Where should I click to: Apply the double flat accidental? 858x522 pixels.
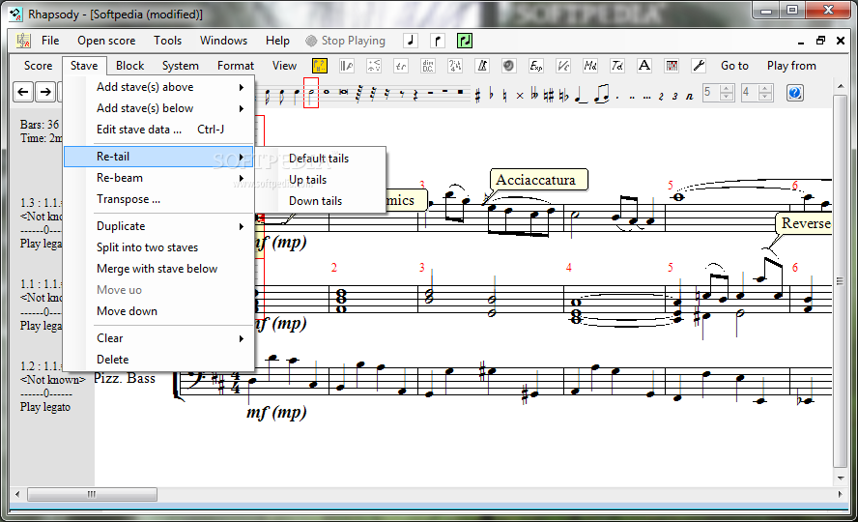pyautogui.click(x=534, y=94)
